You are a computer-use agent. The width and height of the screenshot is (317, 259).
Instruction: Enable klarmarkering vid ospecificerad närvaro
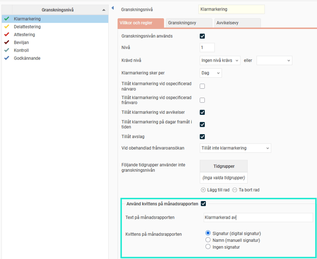(x=203, y=86)
